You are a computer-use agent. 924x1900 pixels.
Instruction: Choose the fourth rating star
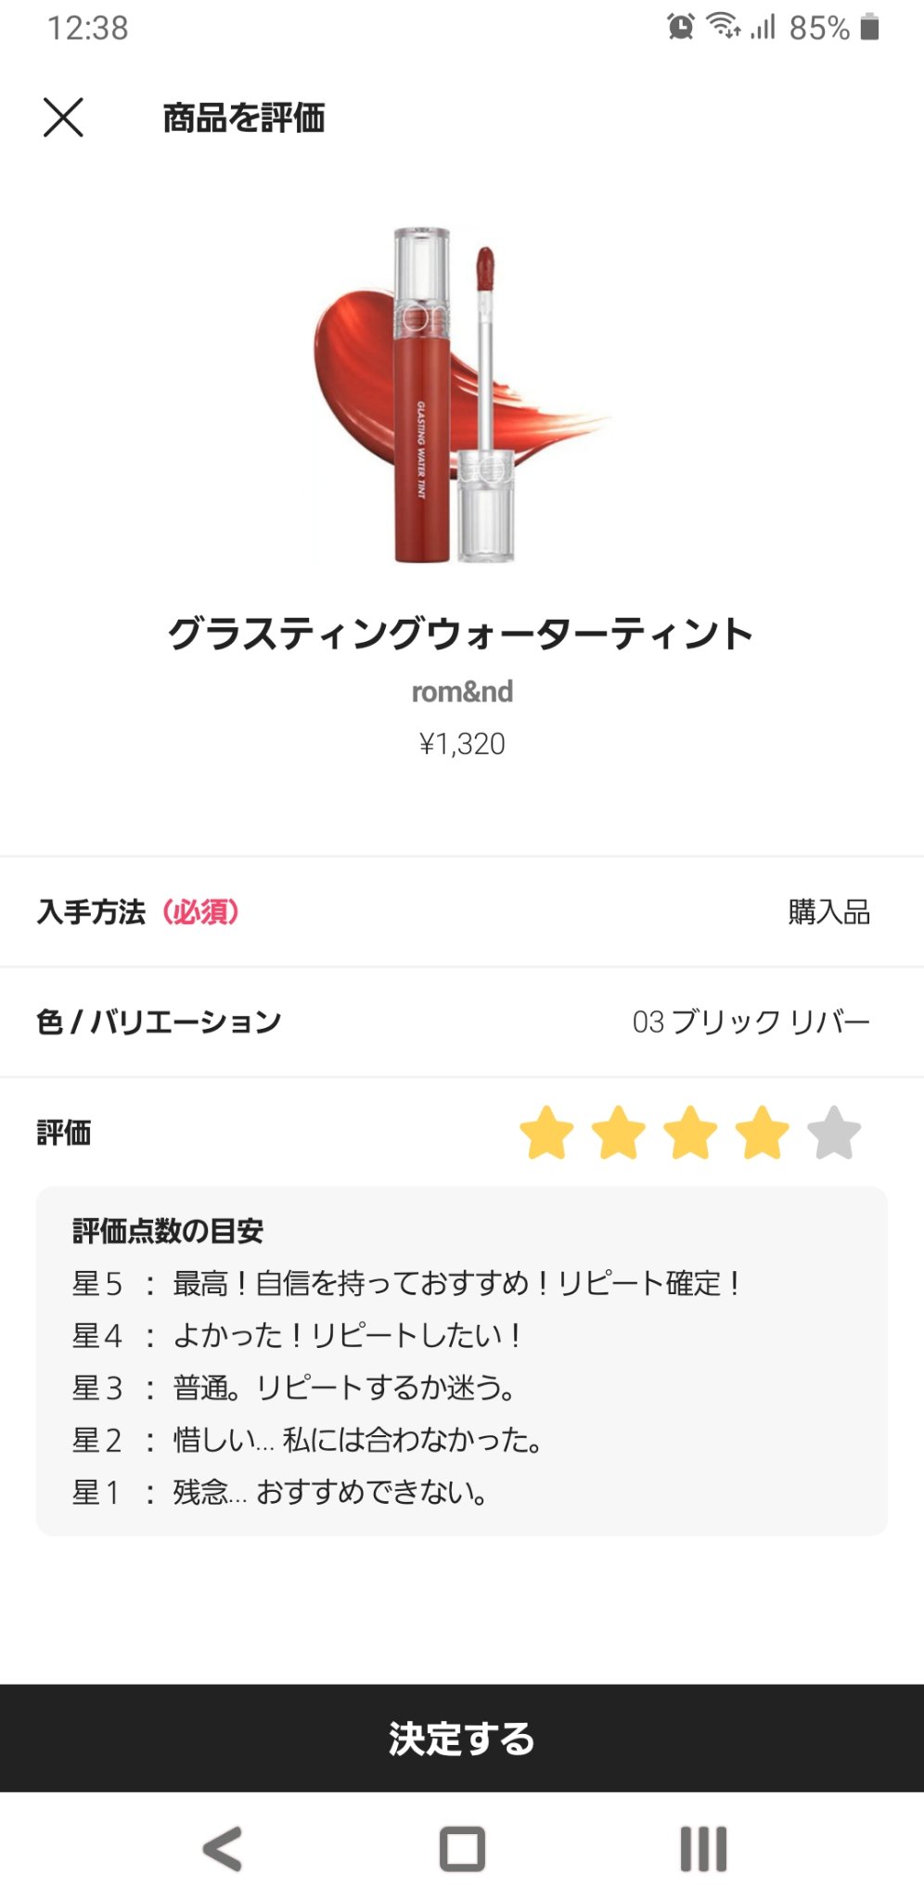pyautogui.click(x=762, y=1133)
